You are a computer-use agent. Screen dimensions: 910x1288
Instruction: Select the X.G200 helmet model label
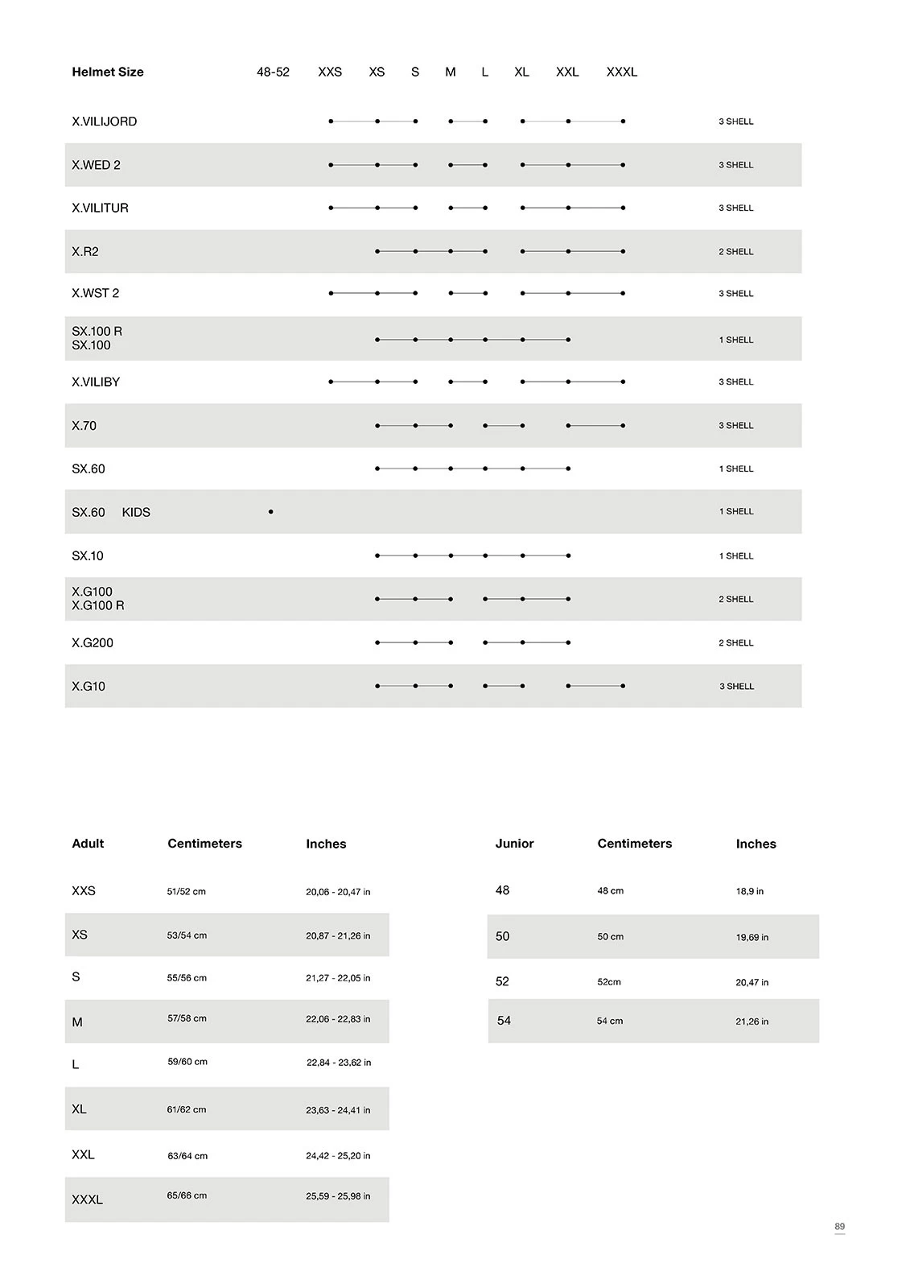coord(93,643)
